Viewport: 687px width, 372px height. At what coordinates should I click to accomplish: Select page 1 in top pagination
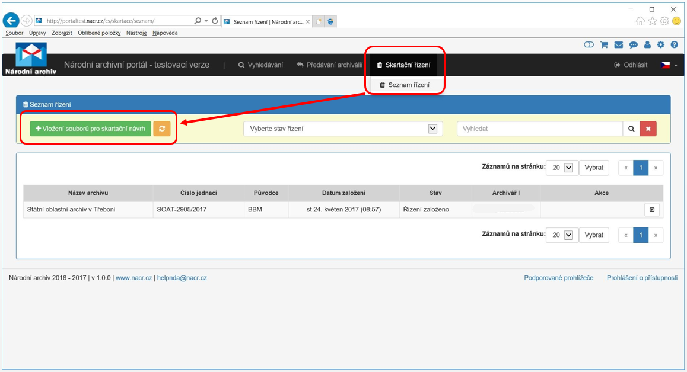(x=641, y=168)
